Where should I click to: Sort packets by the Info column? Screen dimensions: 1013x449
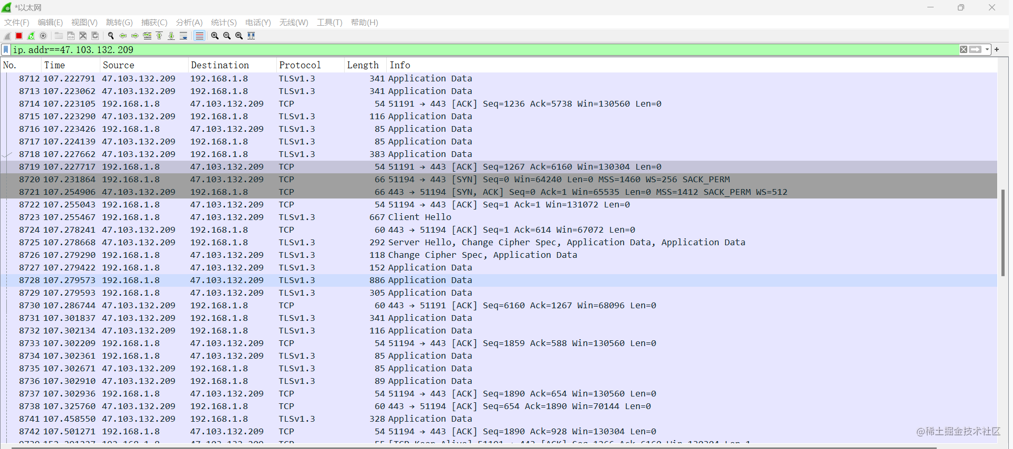coord(691,65)
